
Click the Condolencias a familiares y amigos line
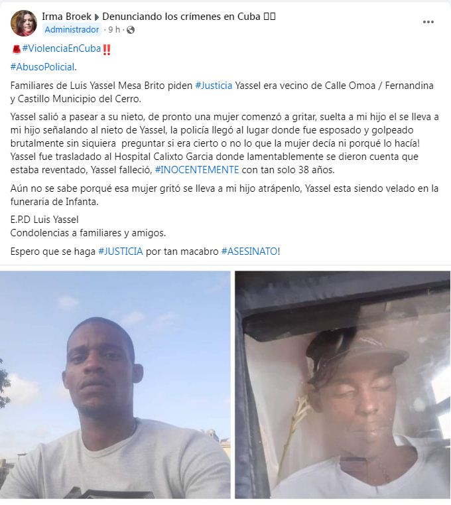click(88, 233)
